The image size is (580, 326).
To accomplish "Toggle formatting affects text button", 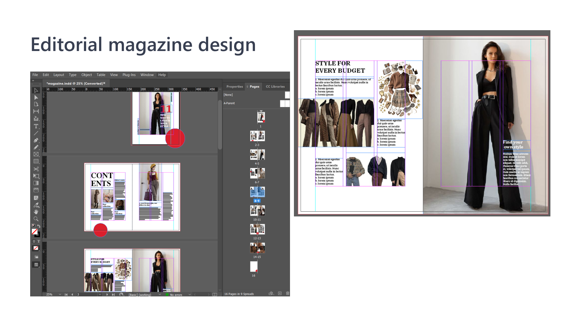I will (39, 241).
